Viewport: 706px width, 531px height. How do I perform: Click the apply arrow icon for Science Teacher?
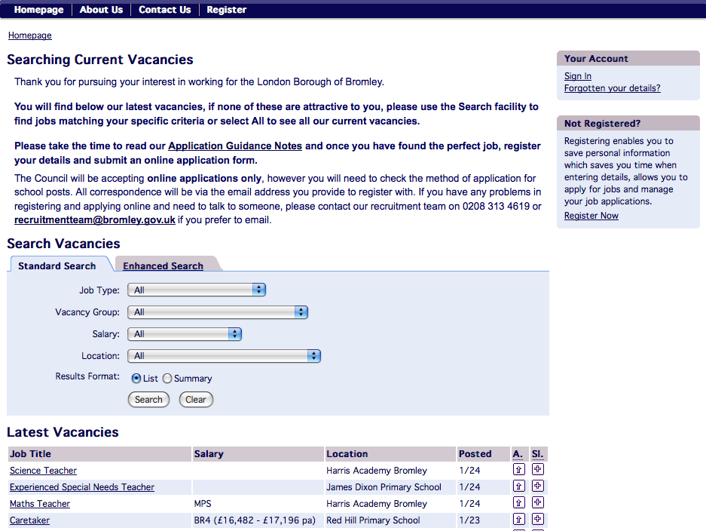point(518,469)
